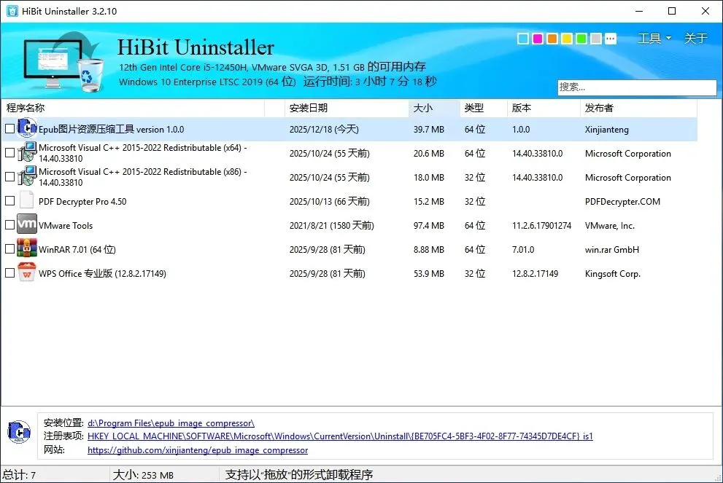The width and height of the screenshot is (723, 483).
Task: Click the WinRAR books icon
Action: click(x=27, y=248)
